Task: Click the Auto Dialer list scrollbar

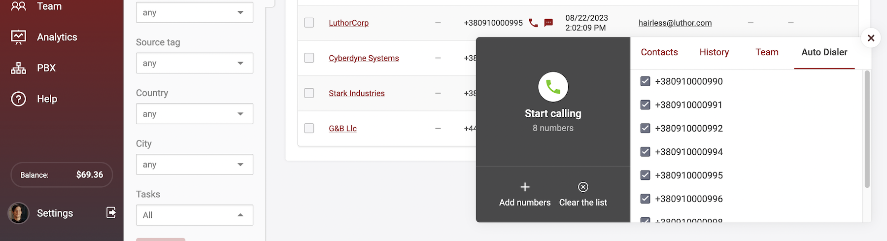Action: (x=867, y=129)
